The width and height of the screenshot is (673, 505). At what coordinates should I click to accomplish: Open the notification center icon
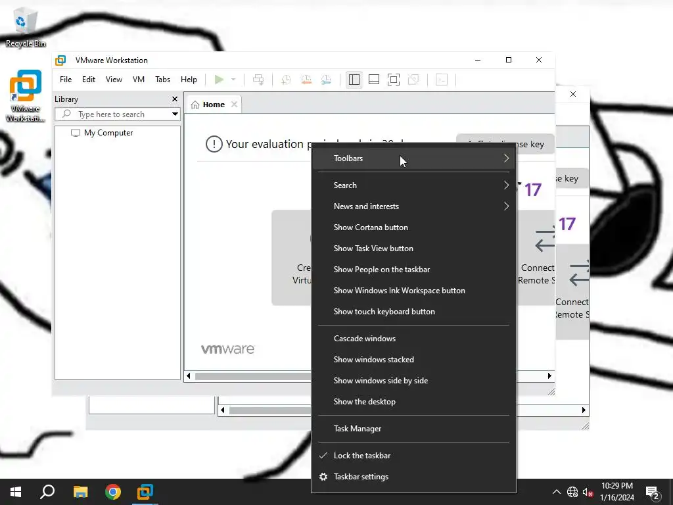pos(653,492)
